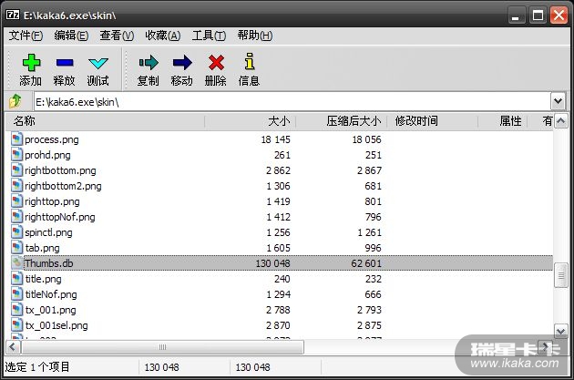Click the file icon of Thumbs.db
Screen dimensions: 574x380
(16, 263)
